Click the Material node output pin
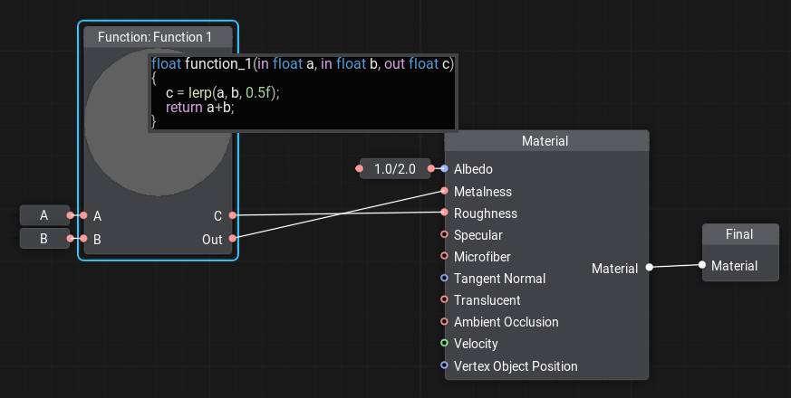The image size is (791, 398). [x=649, y=268]
